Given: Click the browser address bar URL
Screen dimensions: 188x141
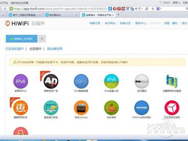Looking at the screenshot, I should (x=60, y=9).
